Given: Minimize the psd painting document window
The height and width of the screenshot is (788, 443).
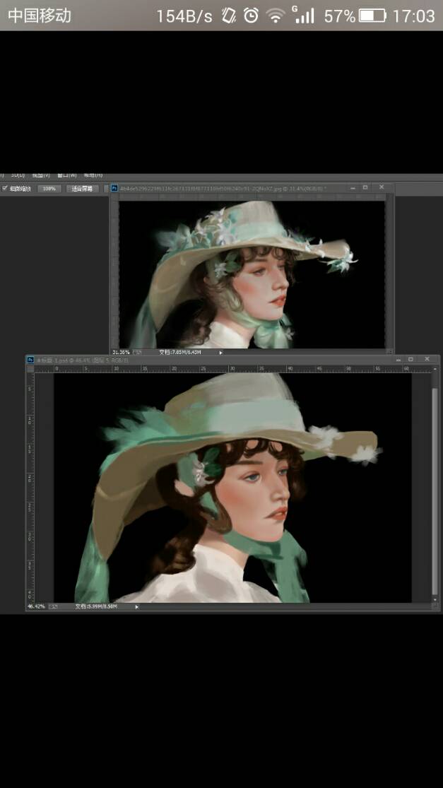Looking at the screenshot, I should (398, 360).
